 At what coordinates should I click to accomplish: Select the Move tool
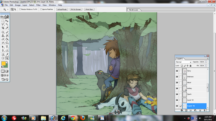7,21
